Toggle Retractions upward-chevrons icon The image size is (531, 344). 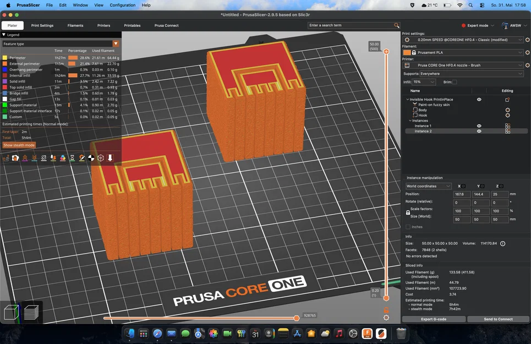pos(25,158)
